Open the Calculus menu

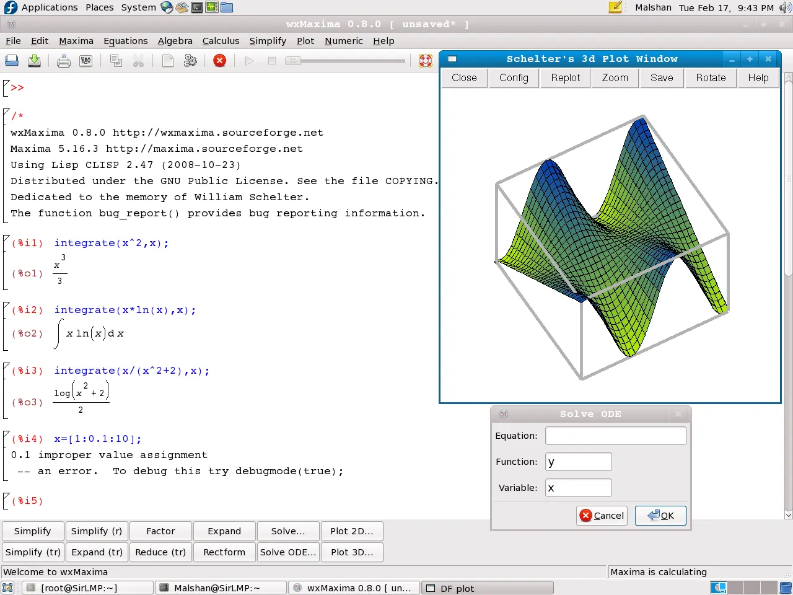221,41
